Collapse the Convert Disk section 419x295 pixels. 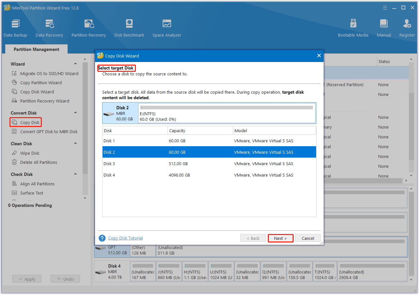tap(75, 113)
